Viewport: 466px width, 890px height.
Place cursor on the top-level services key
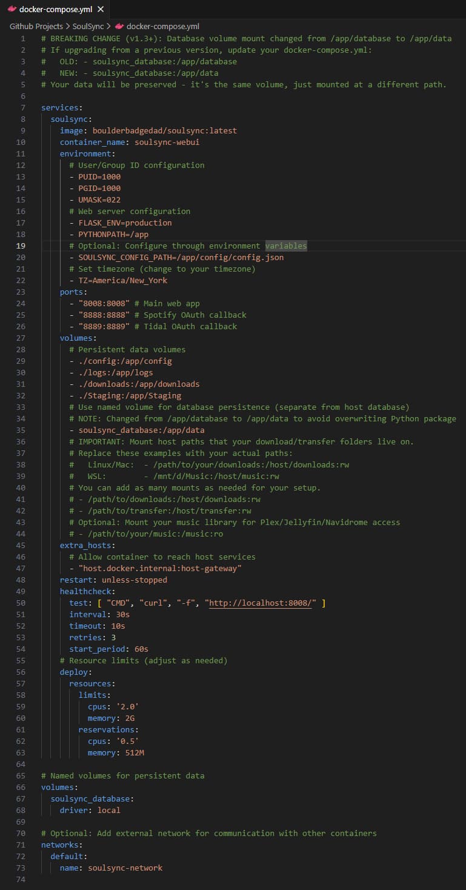click(x=59, y=107)
